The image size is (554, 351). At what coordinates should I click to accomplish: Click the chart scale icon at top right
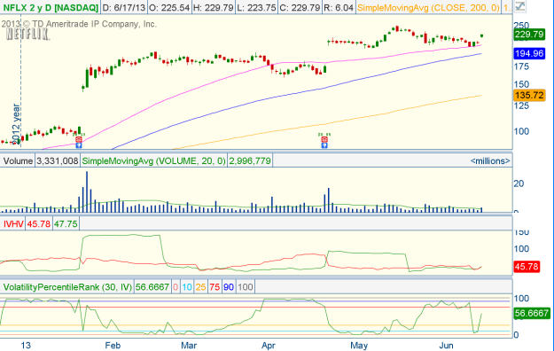tap(520, 6)
